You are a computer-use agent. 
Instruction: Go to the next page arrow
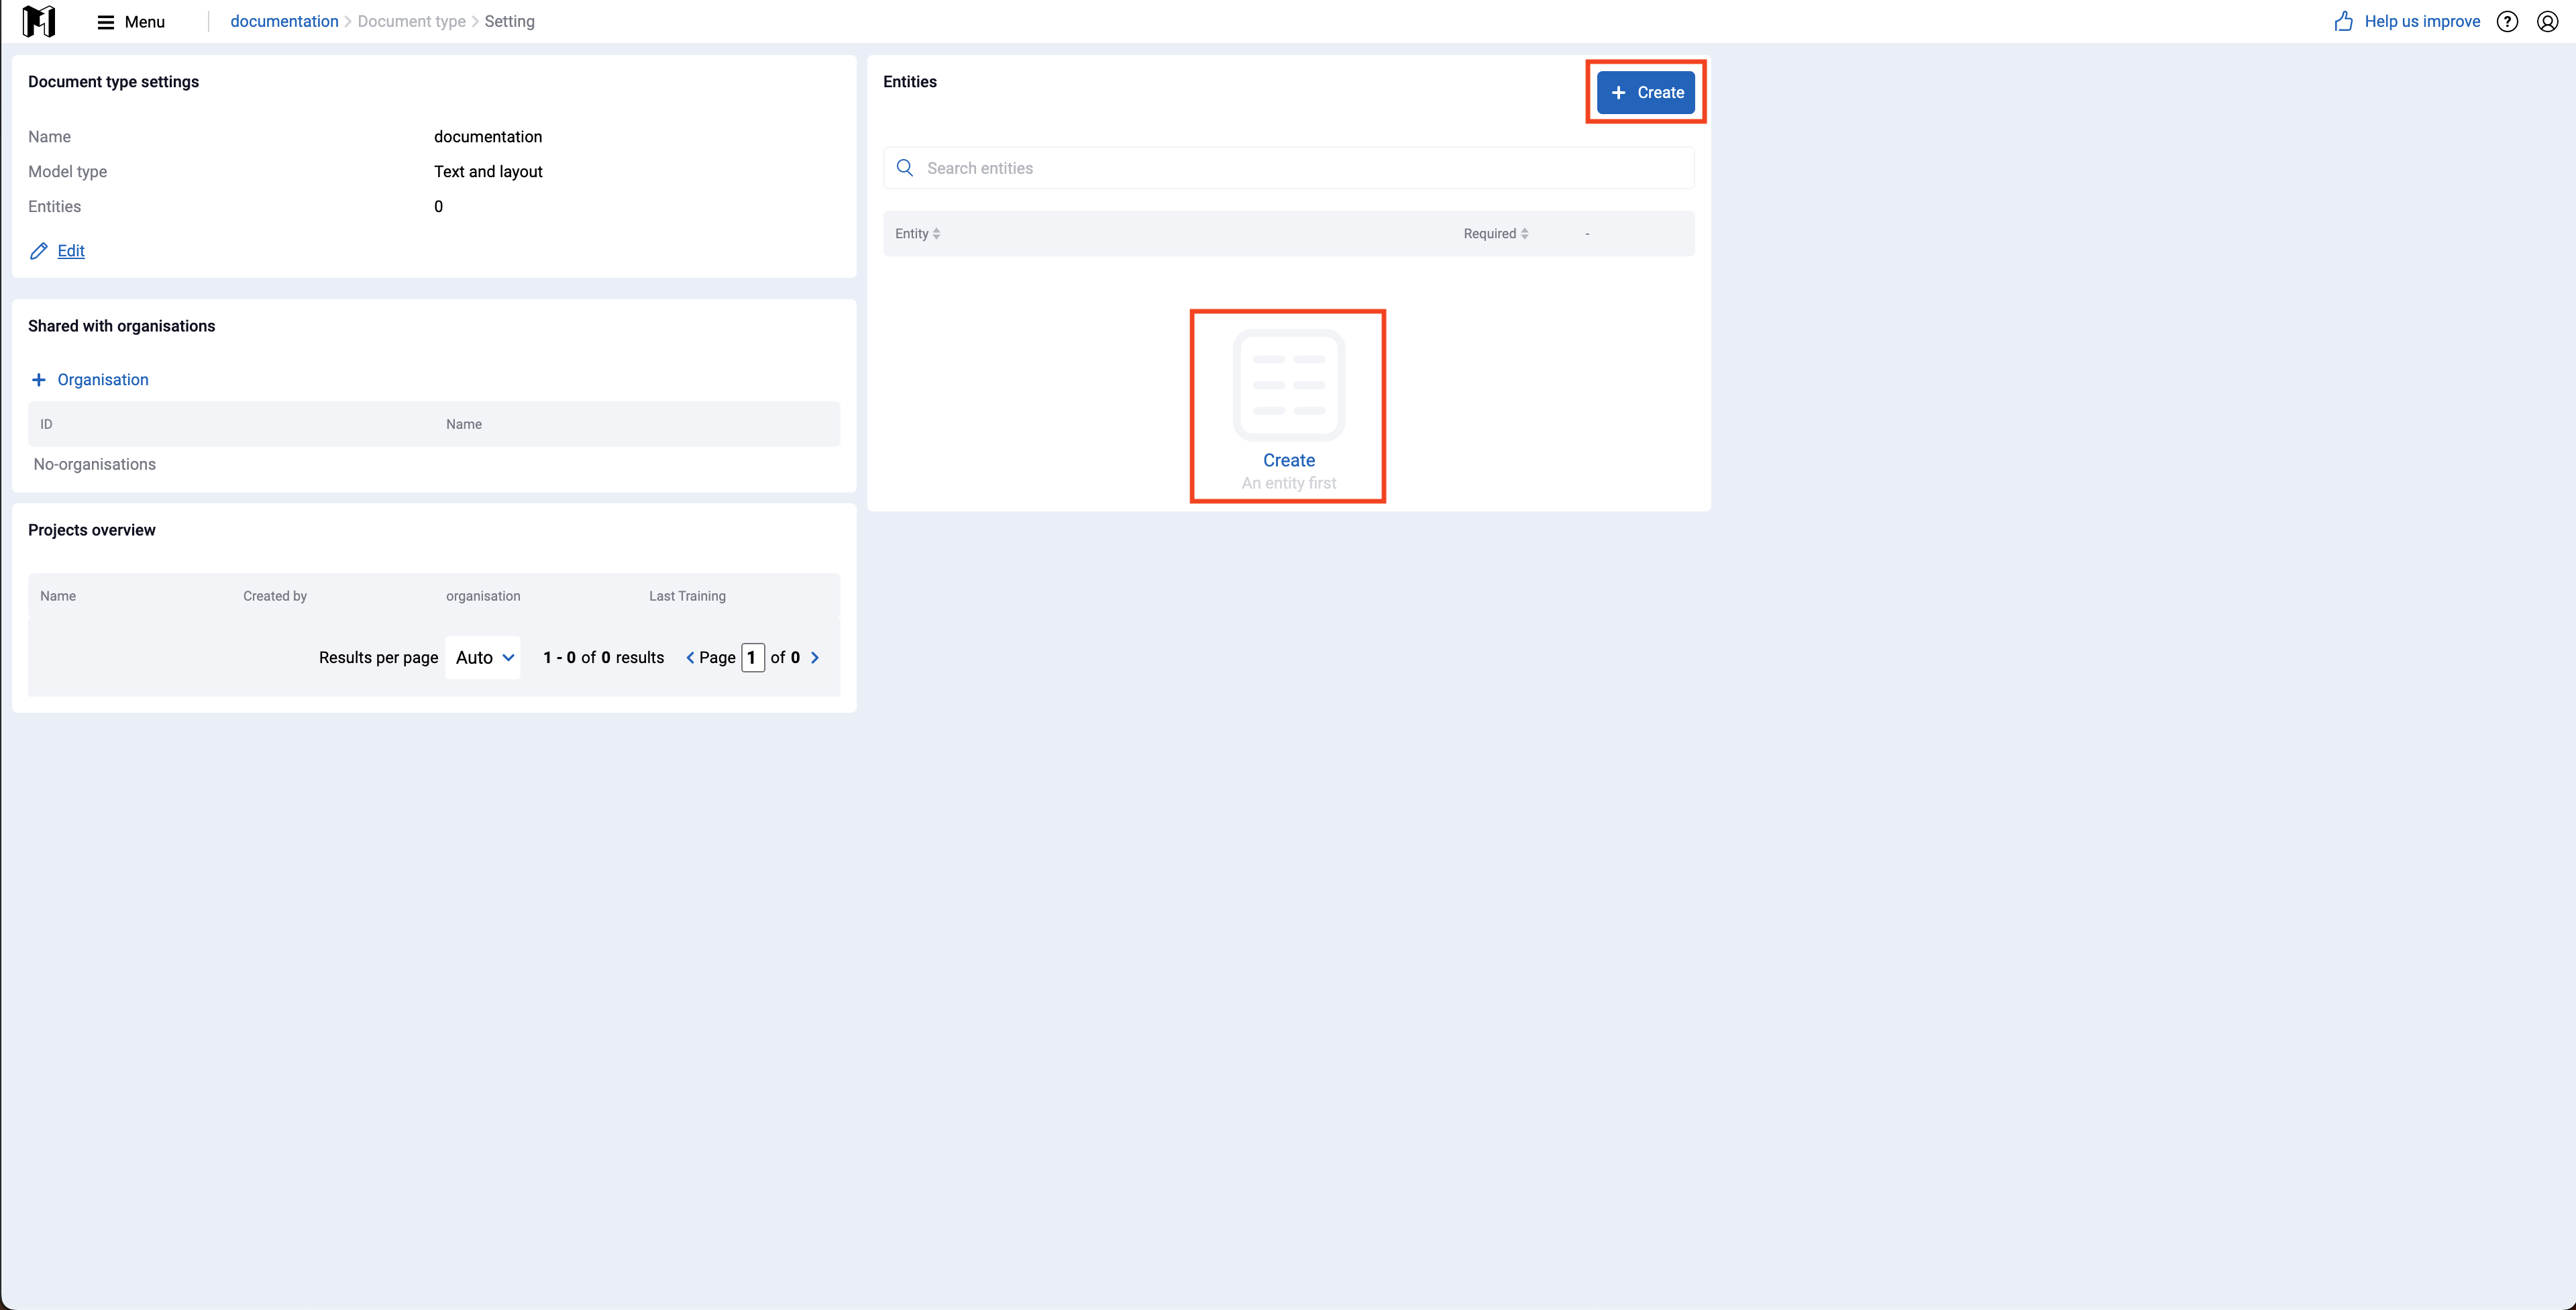pyautogui.click(x=815, y=658)
